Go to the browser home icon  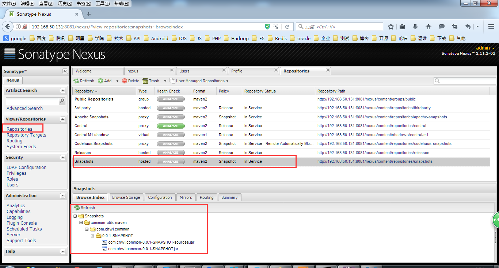coord(428,27)
